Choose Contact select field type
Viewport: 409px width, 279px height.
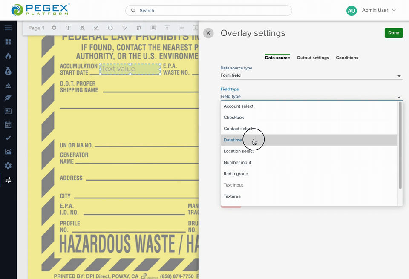309,129
